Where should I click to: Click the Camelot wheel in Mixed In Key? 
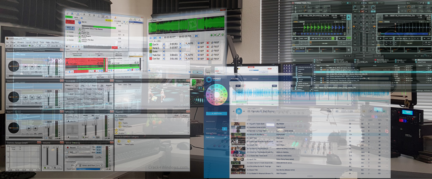pos(216,95)
